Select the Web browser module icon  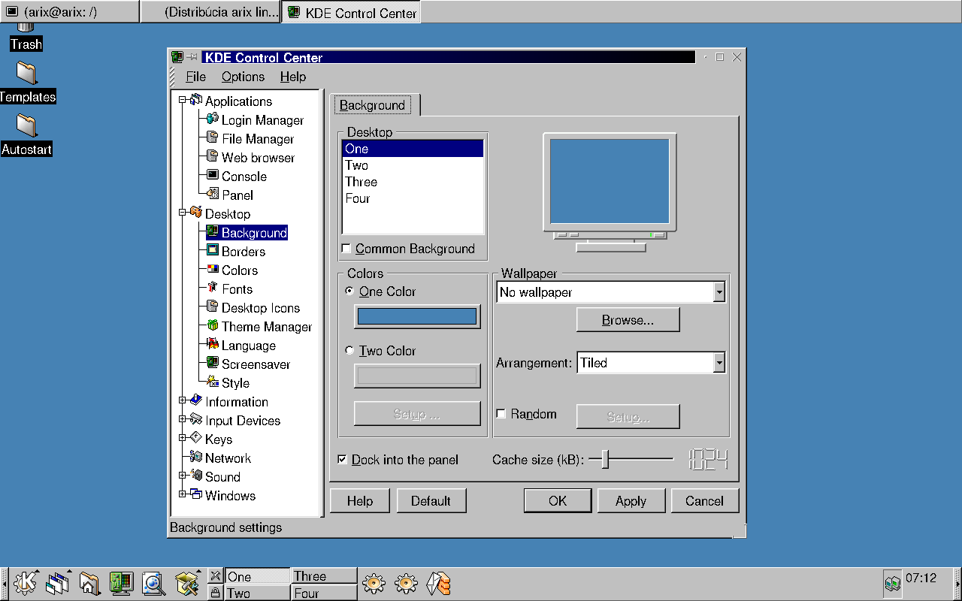[x=213, y=157]
